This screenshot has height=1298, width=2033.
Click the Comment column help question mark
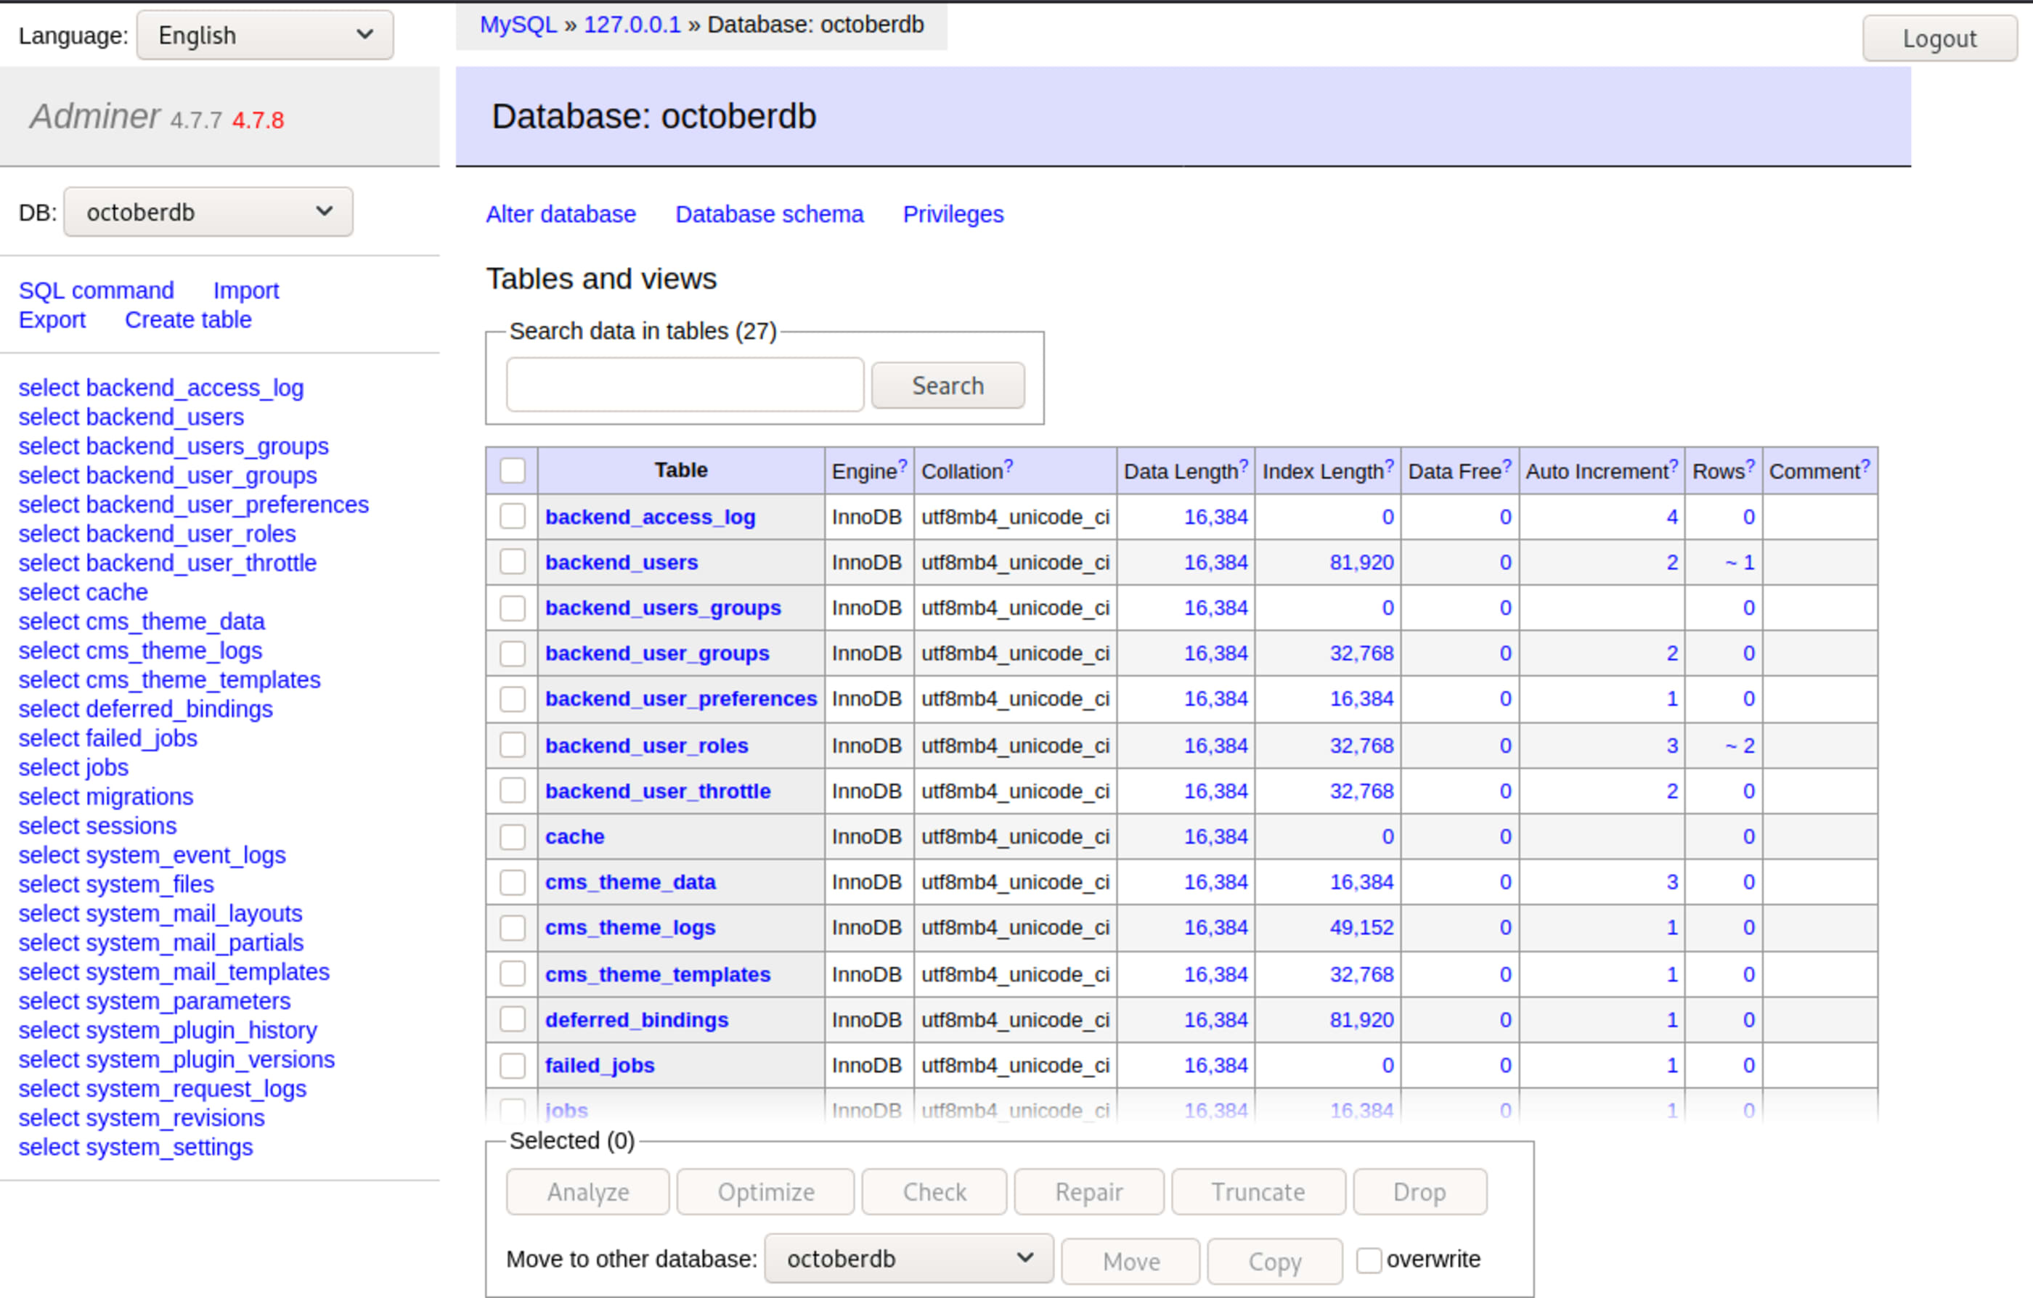point(1865,465)
